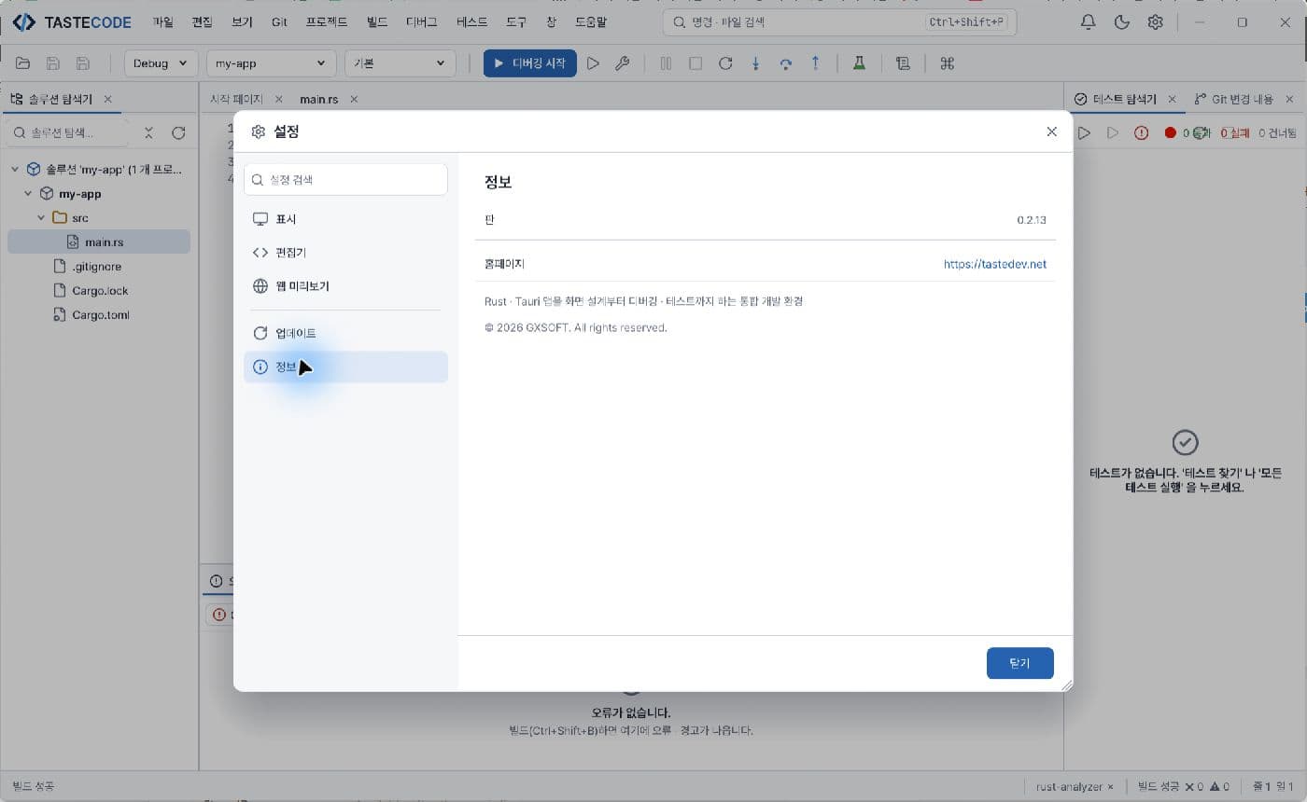Click the outlined run-without-debugging play icon

click(593, 63)
